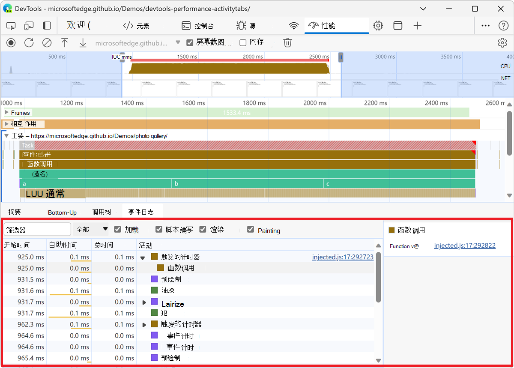The height and width of the screenshot is (368, 514).
Task: Toggle the sidebar dock icon
Action: 47,26
